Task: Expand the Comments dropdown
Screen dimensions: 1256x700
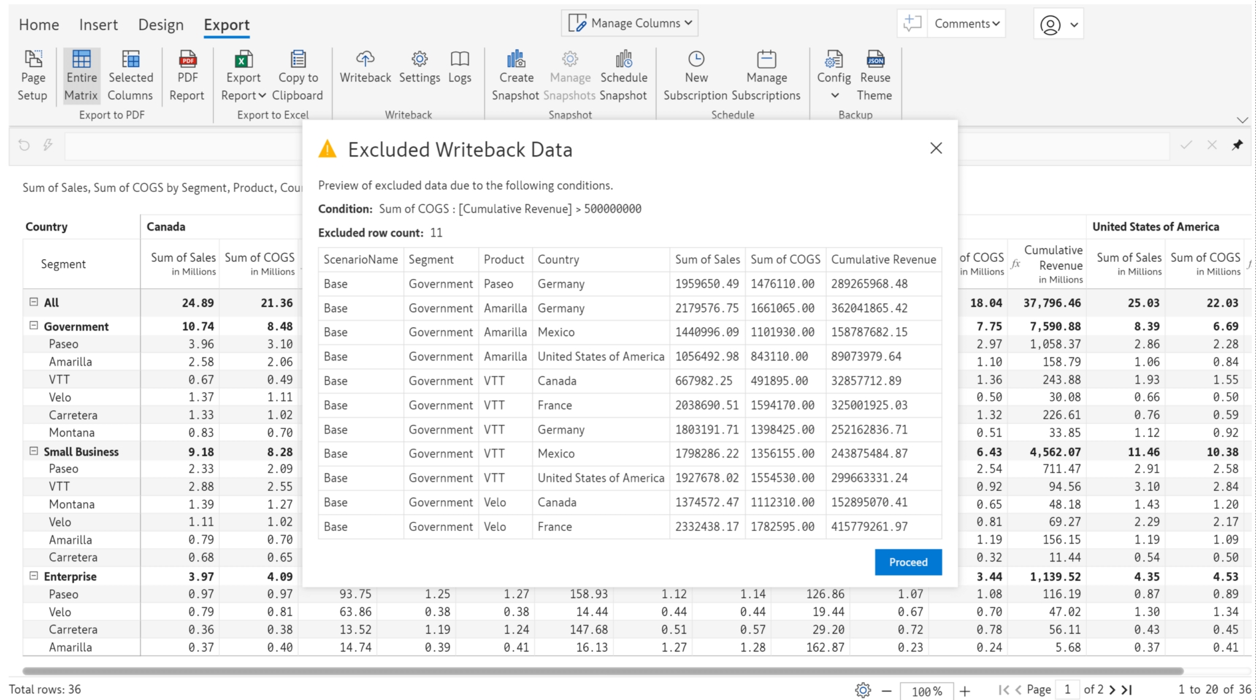Action: pos(967,23)
